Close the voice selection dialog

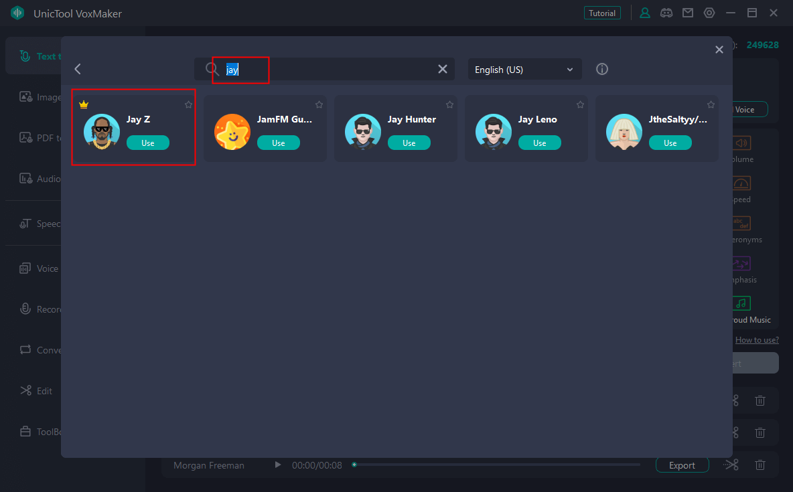tap(719, 50)
